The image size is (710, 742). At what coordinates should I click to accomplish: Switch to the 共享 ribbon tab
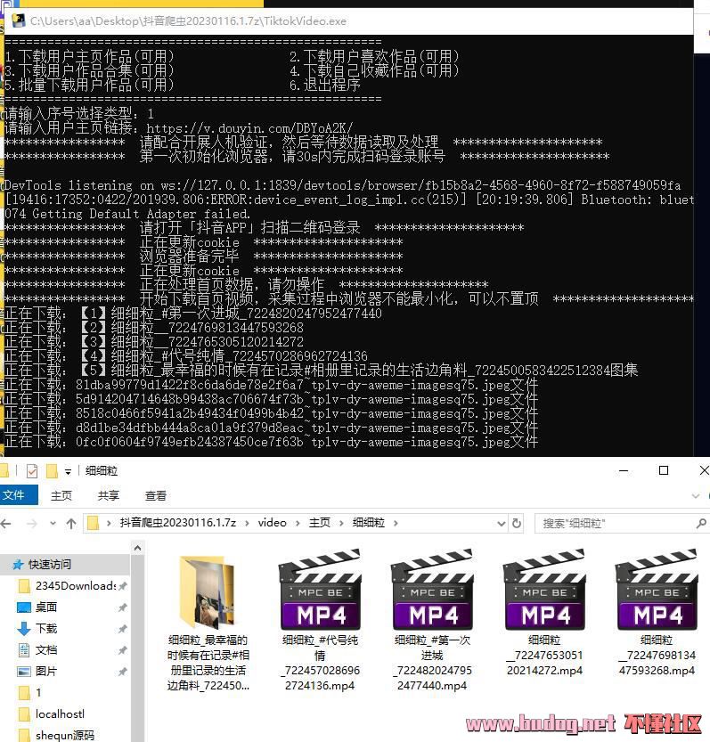click(x=109, y=495)
